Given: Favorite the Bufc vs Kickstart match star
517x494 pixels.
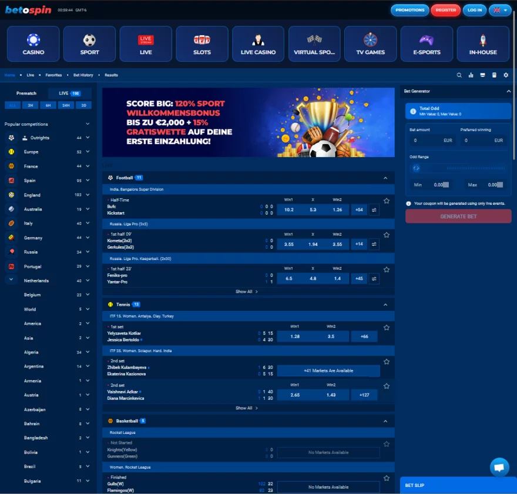Looking at the screenshot, I should [x=387, y=201].
